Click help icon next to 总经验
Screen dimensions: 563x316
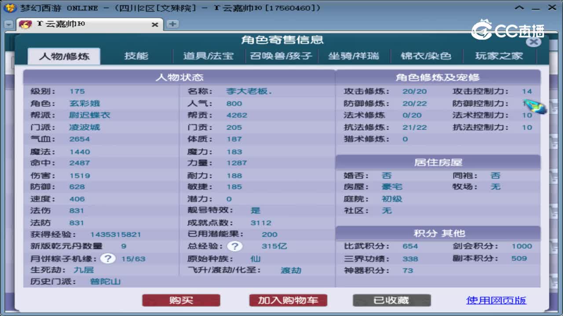[234, 246]
